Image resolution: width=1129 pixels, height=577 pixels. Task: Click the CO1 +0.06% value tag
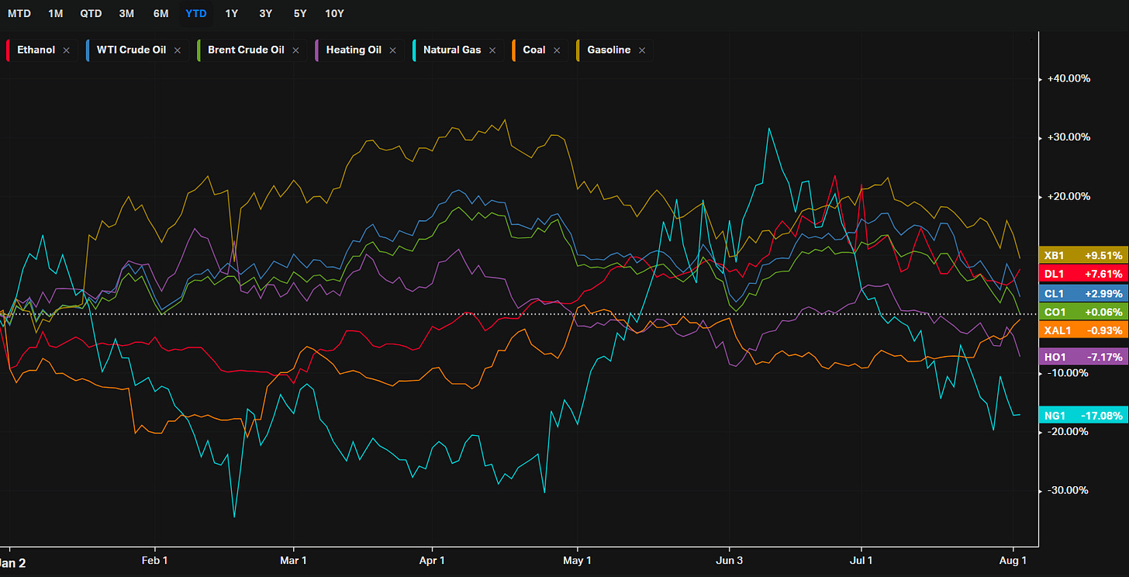coord(1083,313)
